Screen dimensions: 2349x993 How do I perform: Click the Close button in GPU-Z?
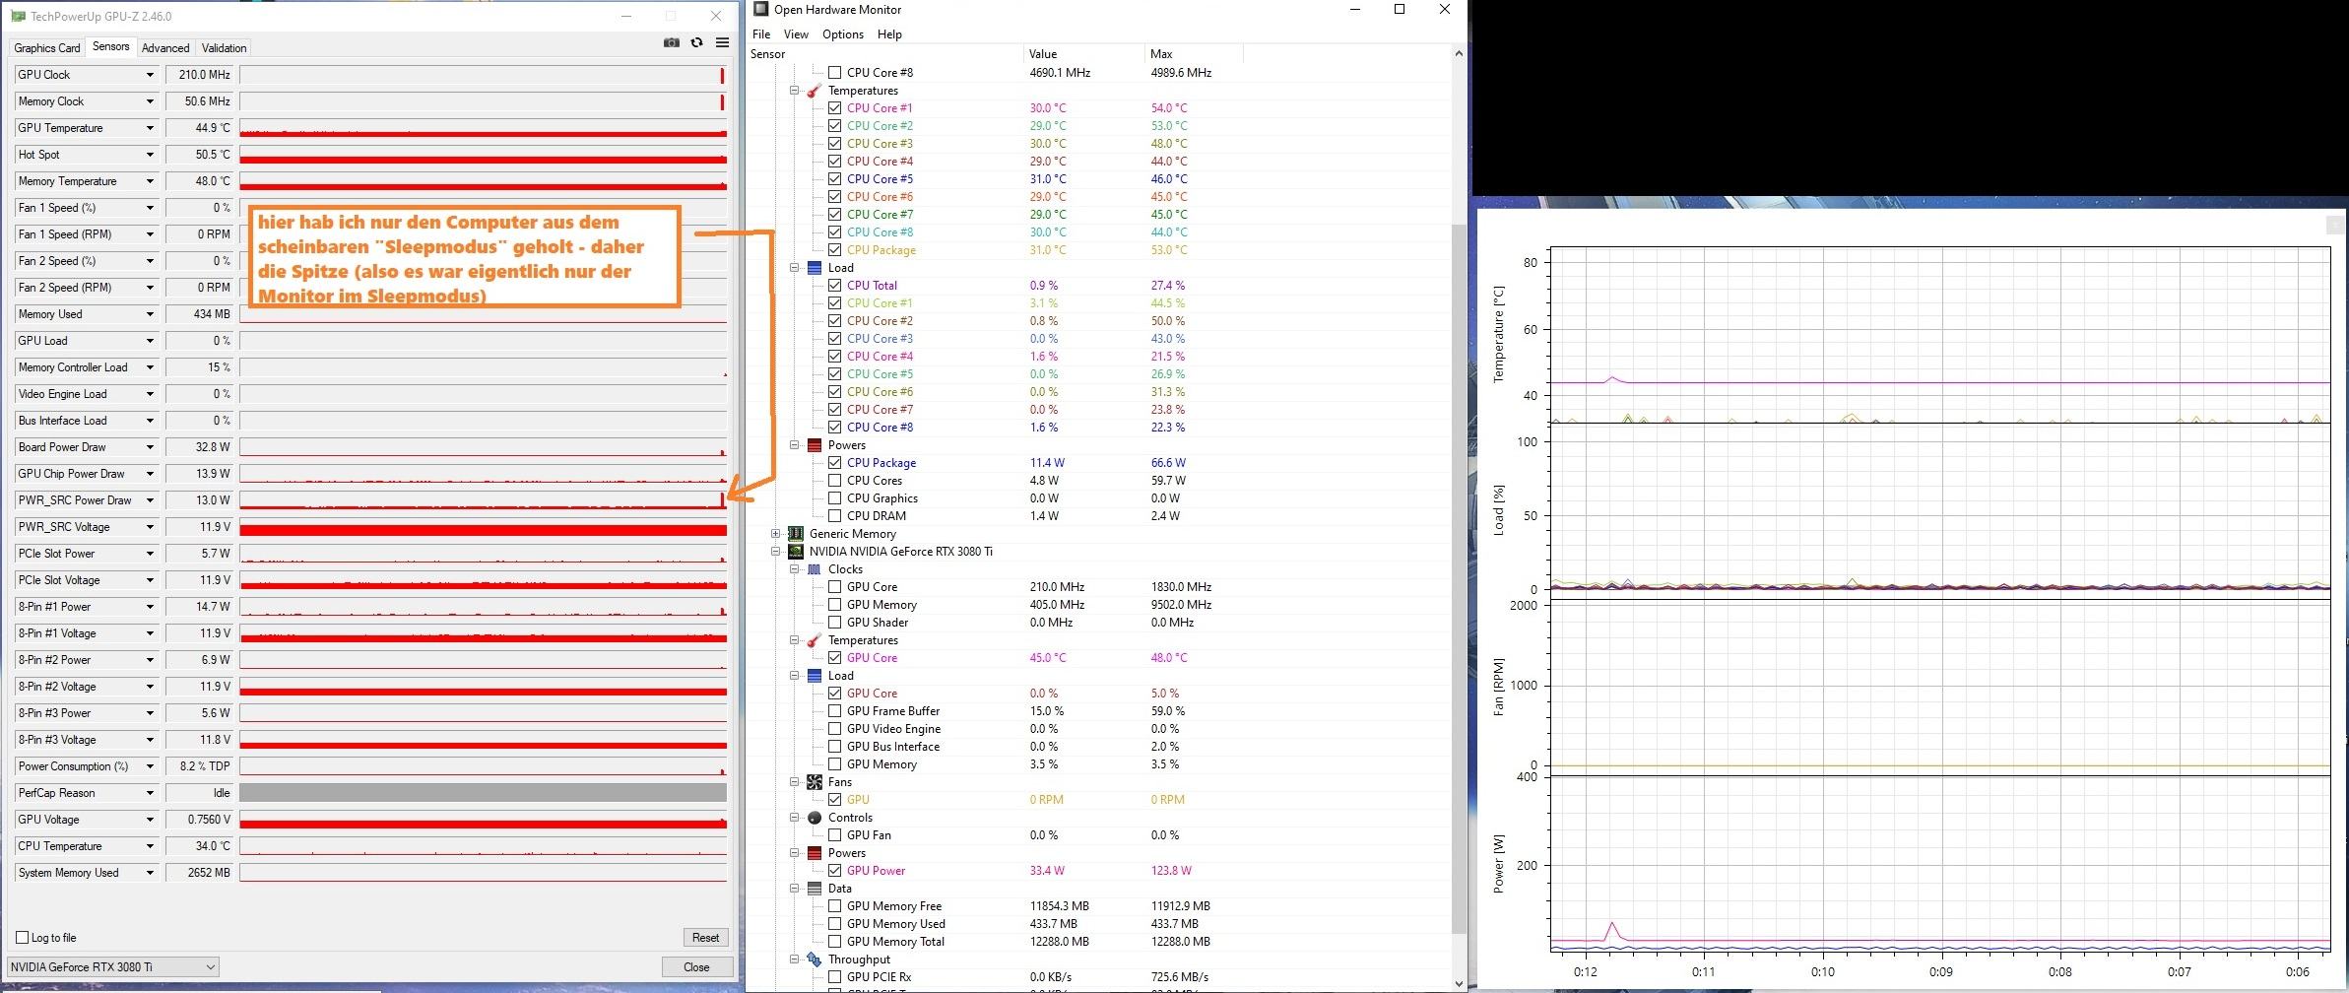pos(697,967)
